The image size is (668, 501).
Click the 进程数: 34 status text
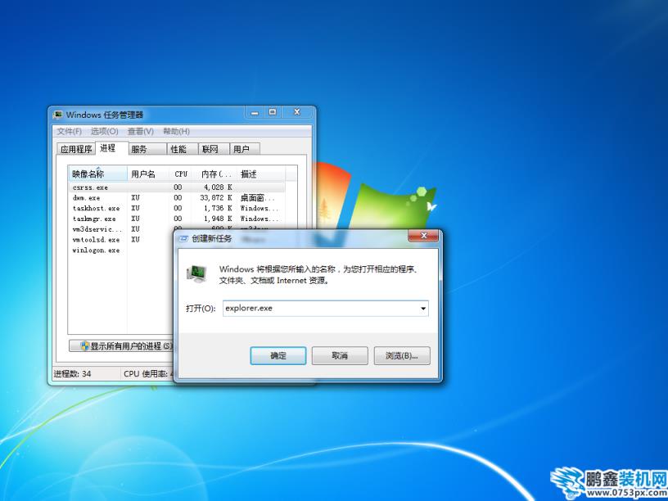(x=72, y=373)
